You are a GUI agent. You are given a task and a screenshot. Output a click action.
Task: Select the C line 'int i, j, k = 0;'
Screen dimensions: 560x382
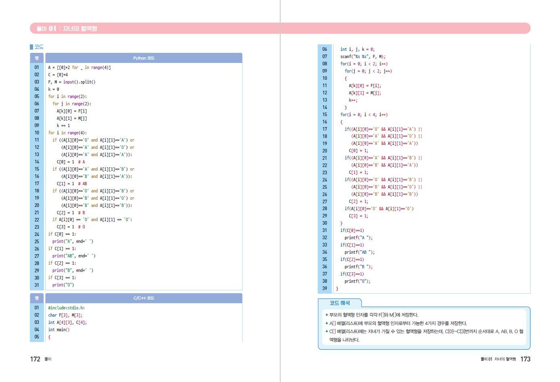[358, 49]
